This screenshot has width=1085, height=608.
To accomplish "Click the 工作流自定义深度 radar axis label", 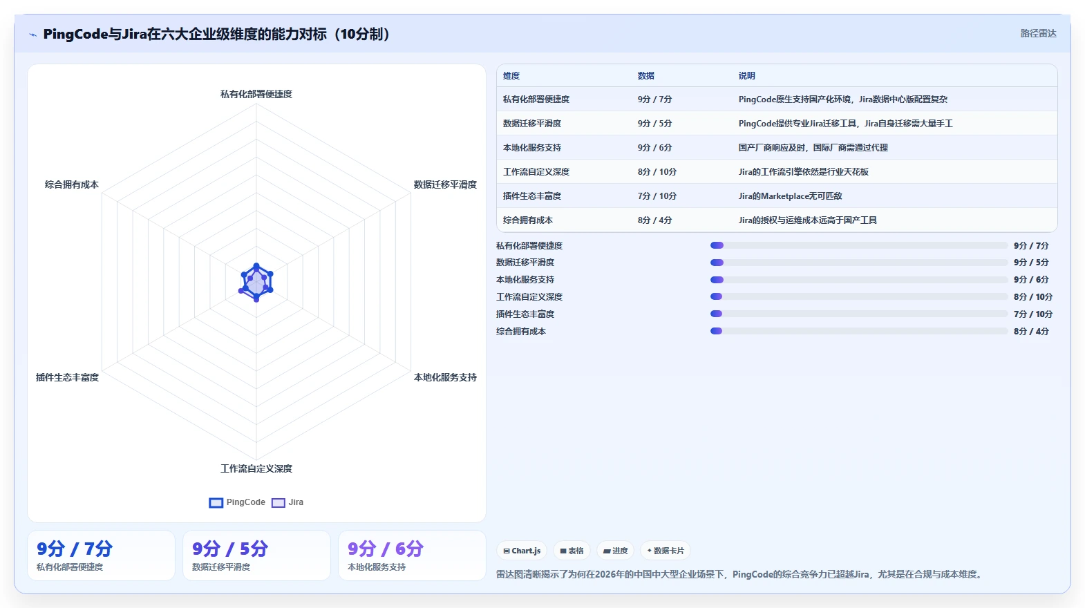I will coord(256,468).
